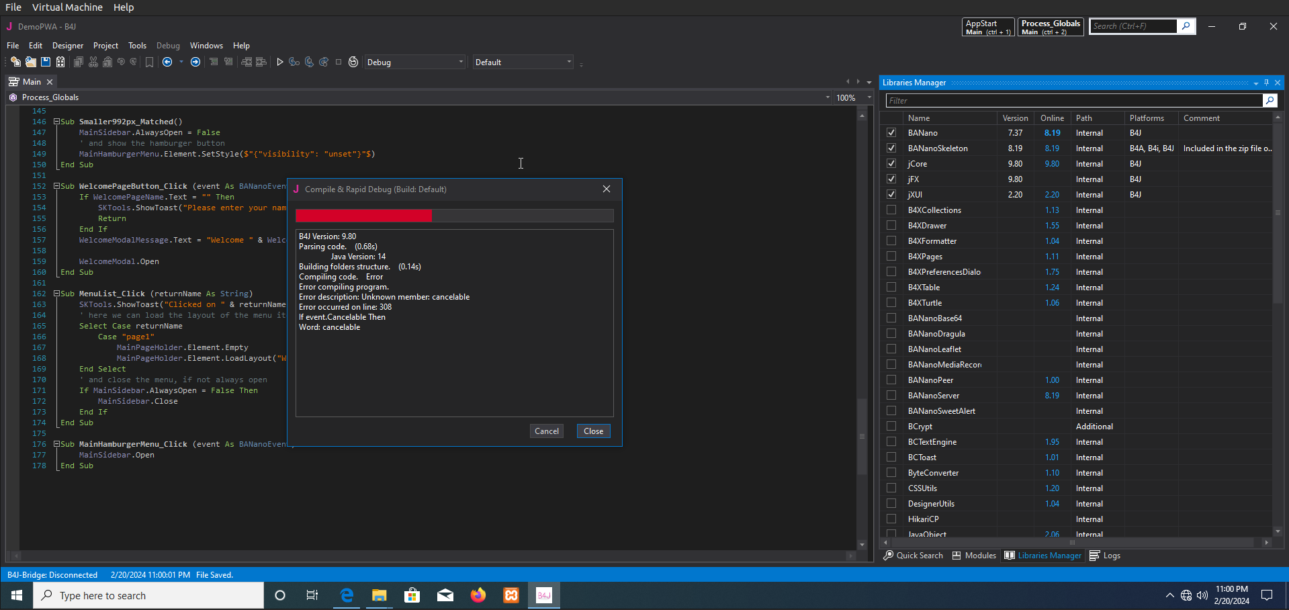Click the Save file toolbar icon
Image resolution: width=1289 pixels, height=610 pixels.
pos(46,62)
